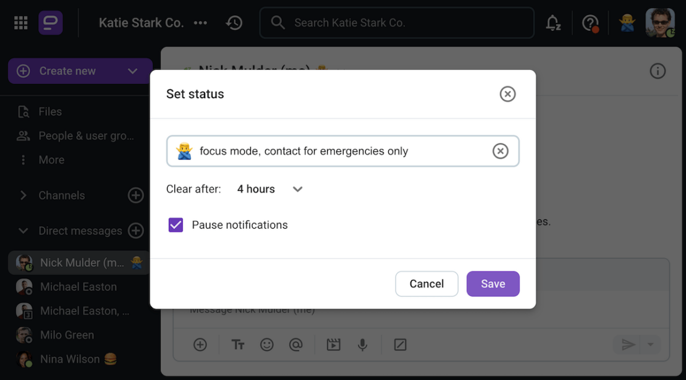
Task: Uncheck the Pause notifications checkbox
Action: (x=176, y=225)
